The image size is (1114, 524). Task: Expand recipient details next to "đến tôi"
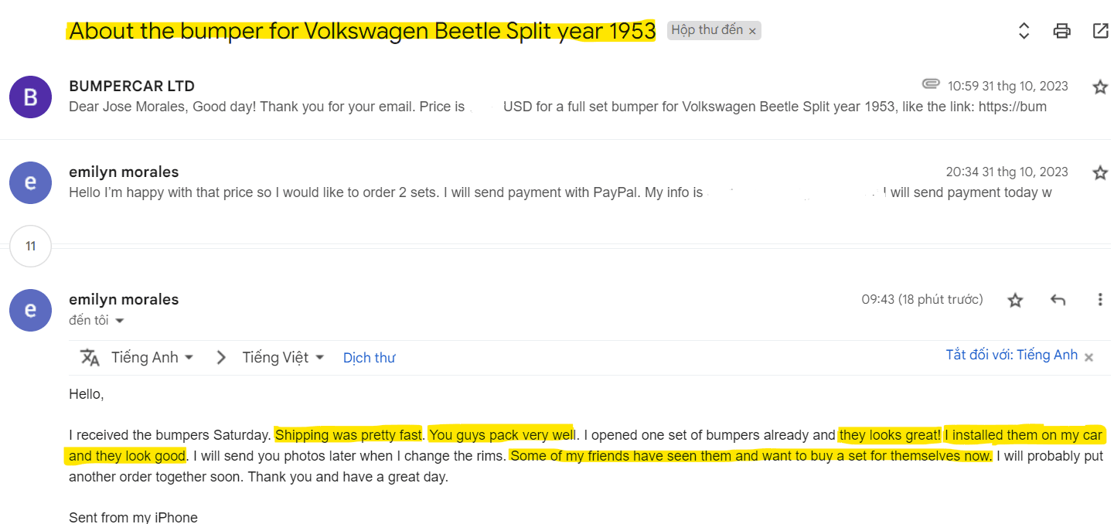[x=120, y=321]
